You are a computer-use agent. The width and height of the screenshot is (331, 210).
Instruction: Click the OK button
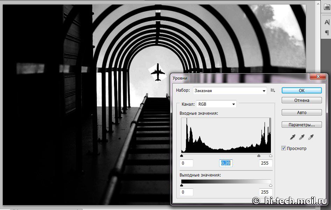tap(302, 90)
